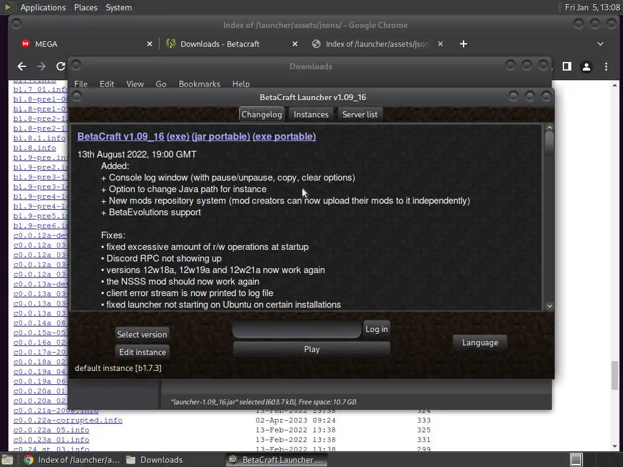This screenshot has width=623, height=467.
Task: Open View menu in Downloads window
Action: (x=134, y=84)
